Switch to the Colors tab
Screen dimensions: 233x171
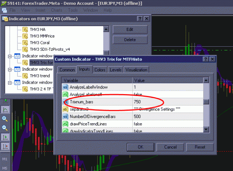pyautogui.click(x=100, y=70)
